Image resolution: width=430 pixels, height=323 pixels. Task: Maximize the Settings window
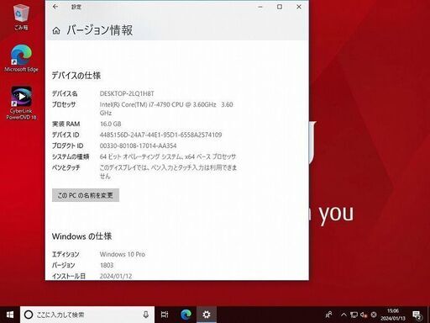coord(280,7)
